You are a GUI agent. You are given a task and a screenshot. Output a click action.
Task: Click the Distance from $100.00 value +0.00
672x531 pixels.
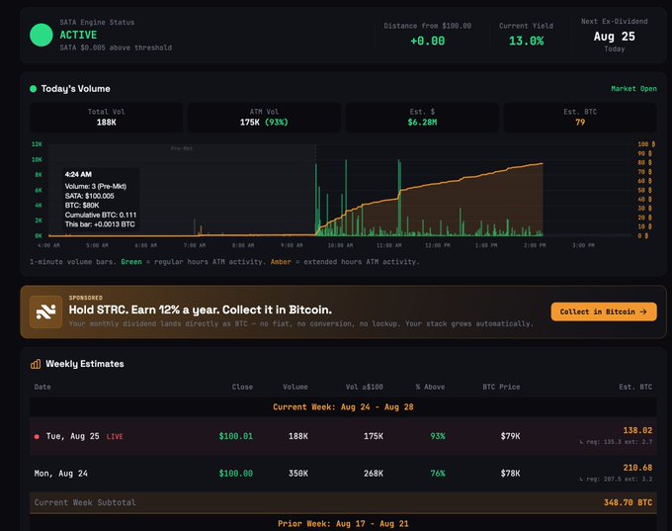[427, 42]
